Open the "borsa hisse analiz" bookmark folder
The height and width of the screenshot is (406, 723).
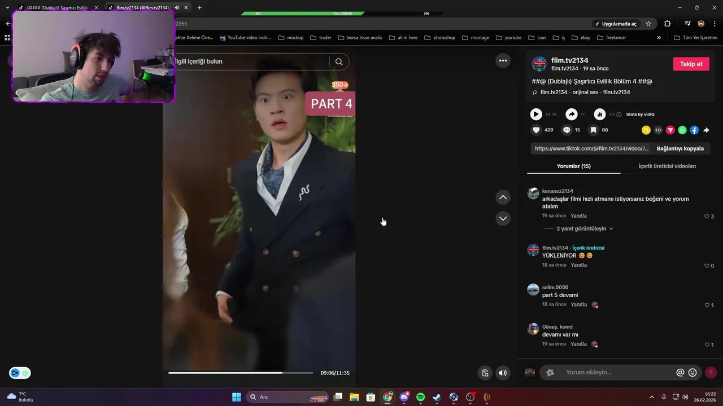pos(360,38)
